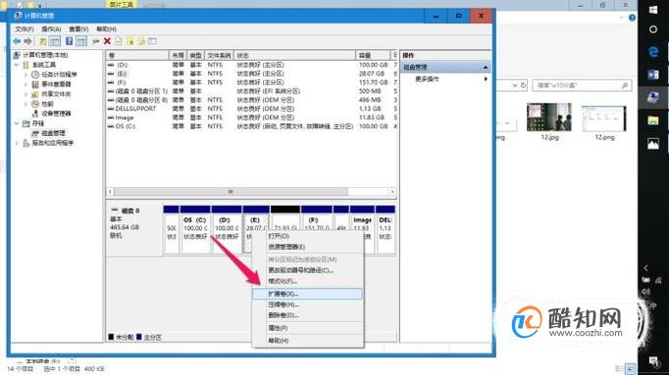Expand Services and Applications (服务和应用程序) node
The height and width of the screenshot is (375, 669).
point(17,143)
